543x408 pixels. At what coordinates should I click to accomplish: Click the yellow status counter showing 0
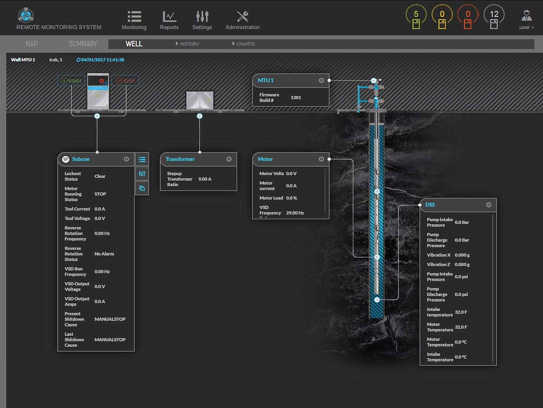(x=442, y=17)
